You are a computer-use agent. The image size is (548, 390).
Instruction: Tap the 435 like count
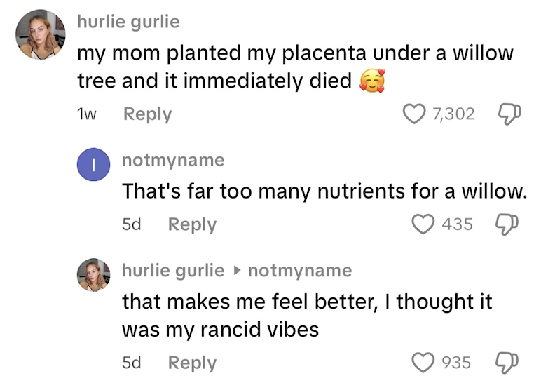point(458,224)
